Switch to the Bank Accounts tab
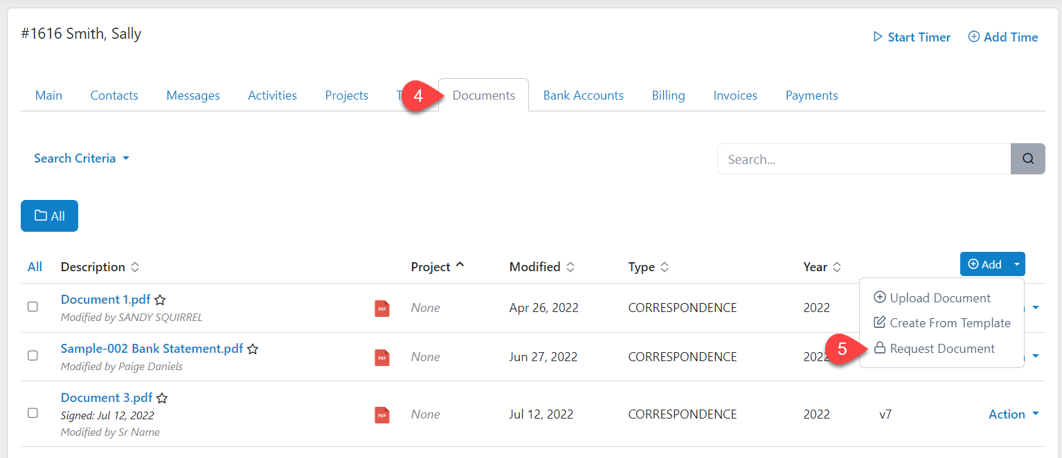The width and height of the screenshot is (1062, 458). coord(583,95)
